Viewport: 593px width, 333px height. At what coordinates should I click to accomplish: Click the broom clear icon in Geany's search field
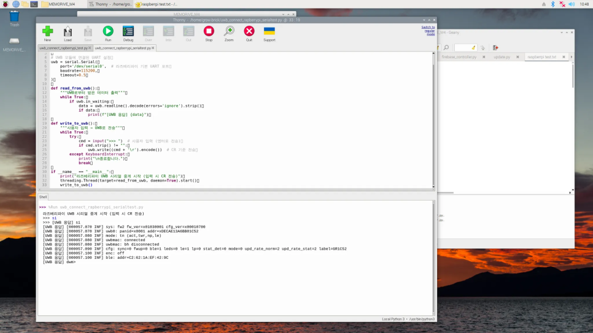coord(473,48)
